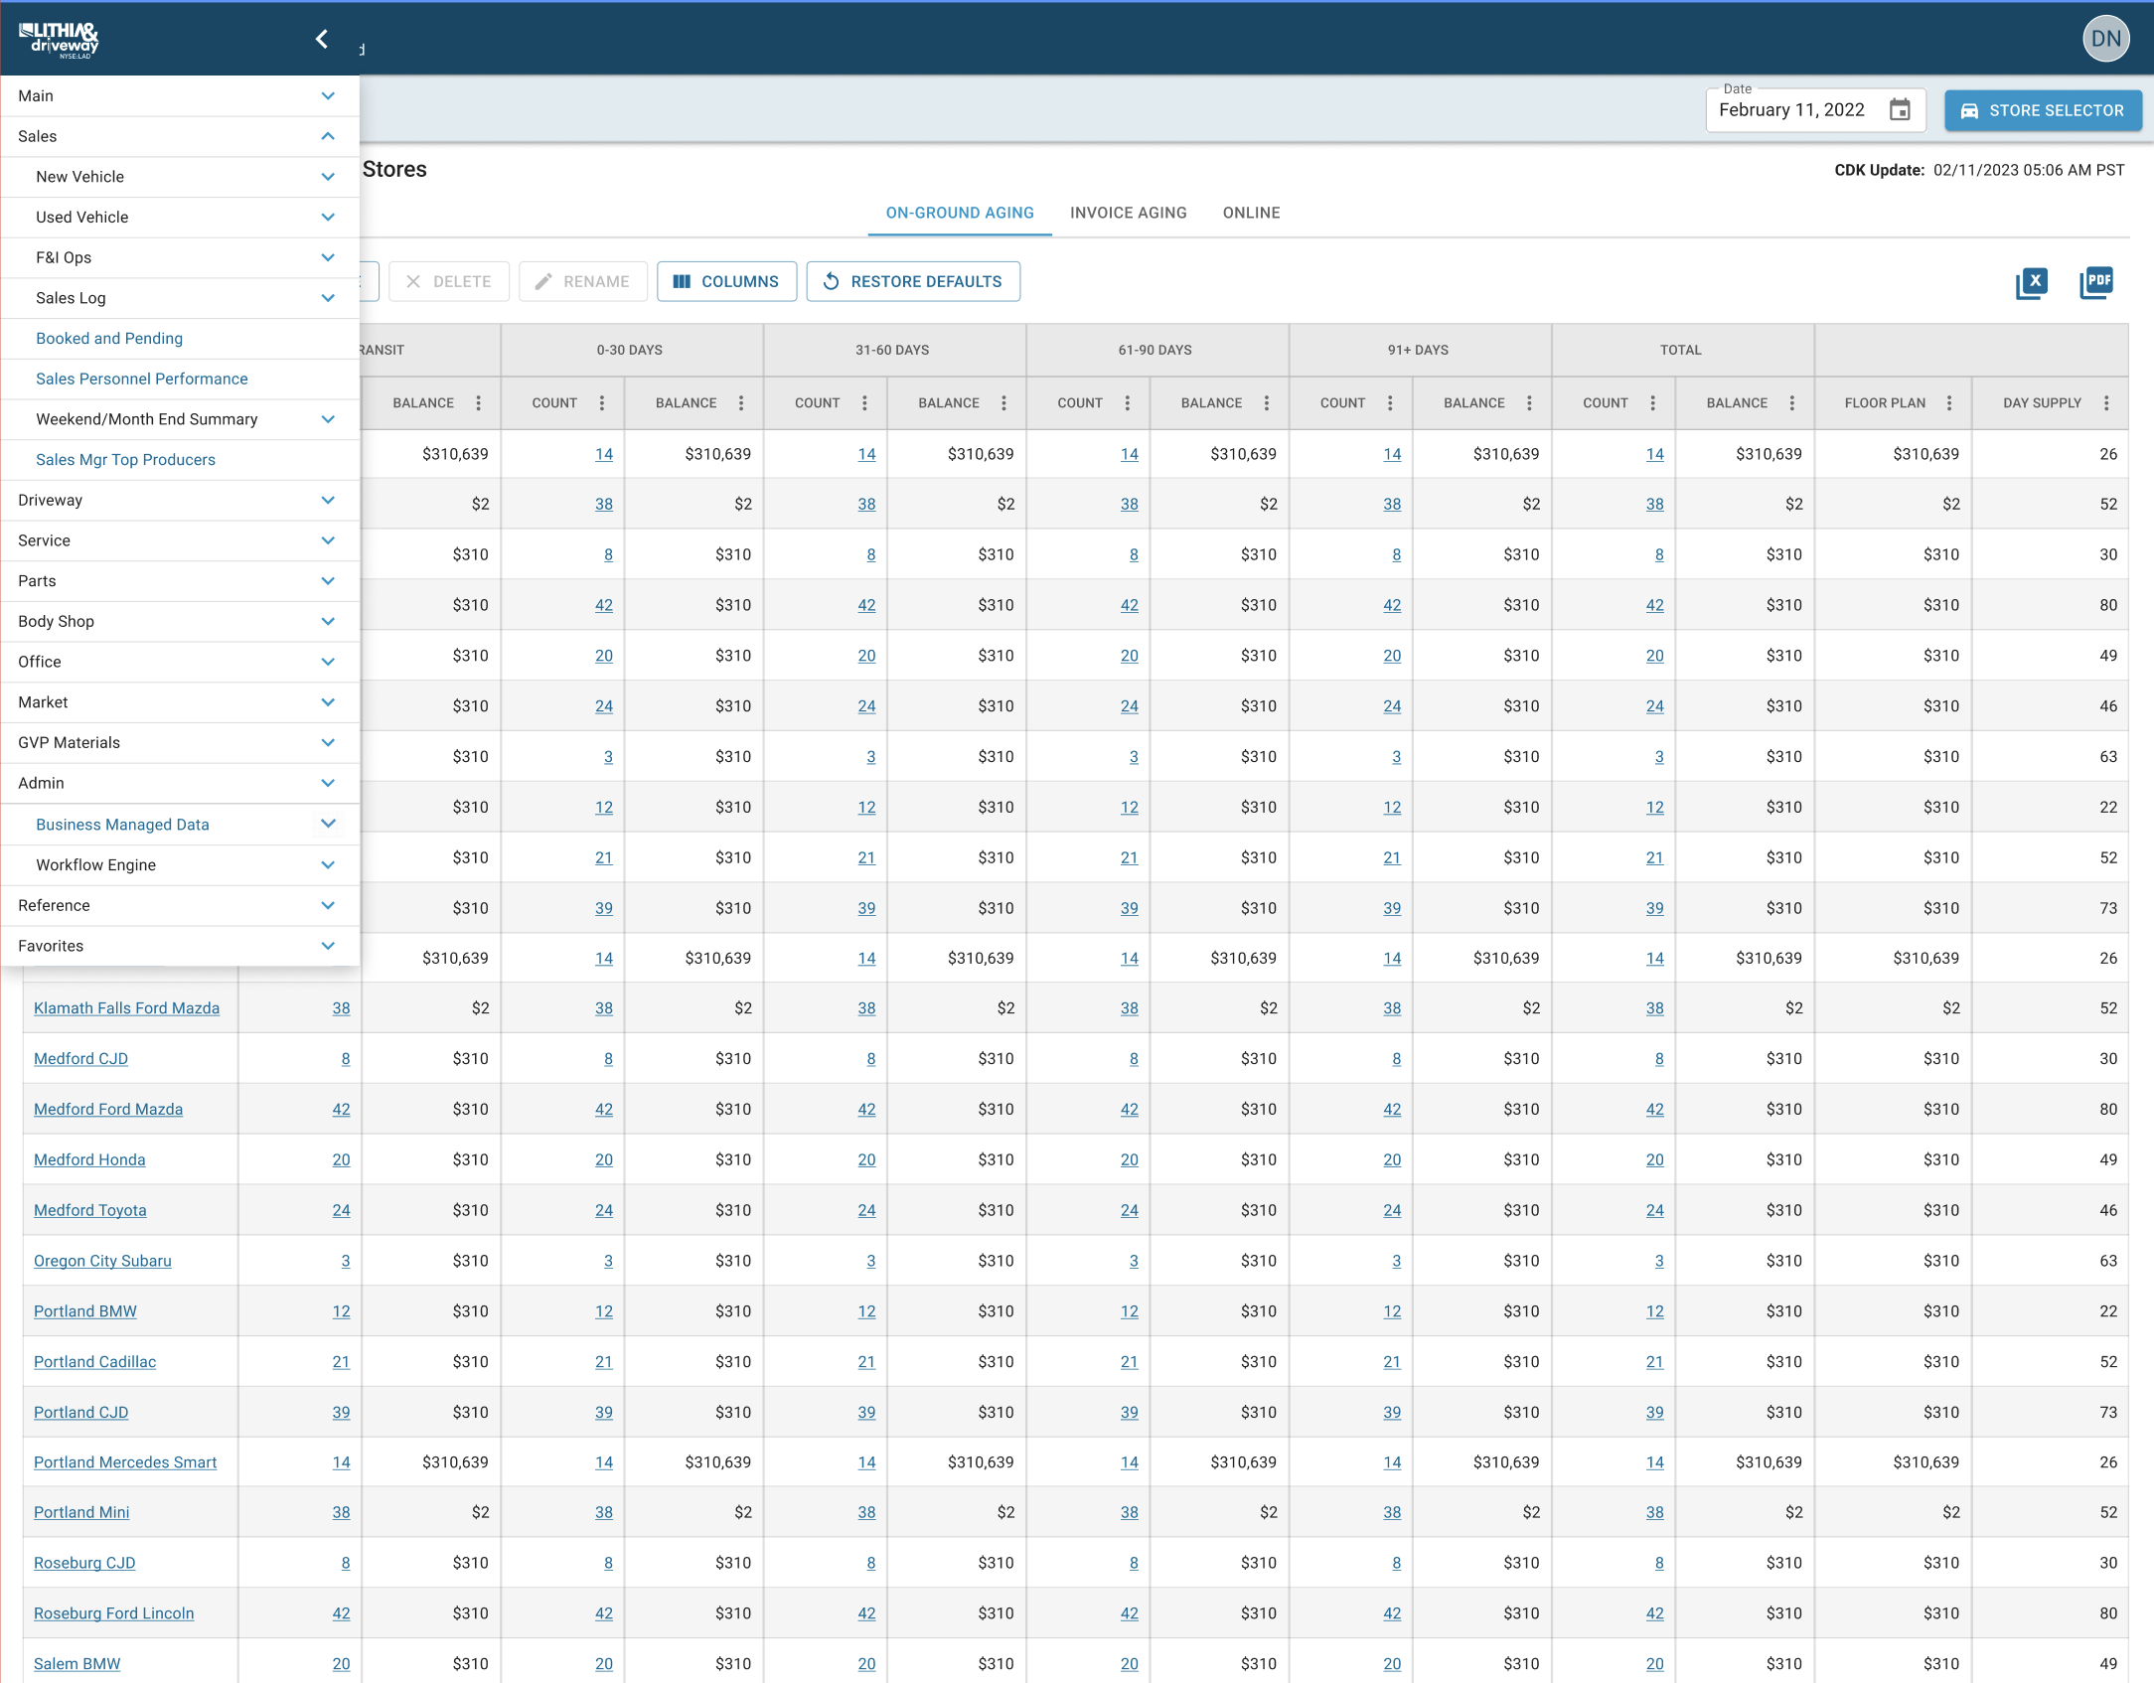Image resolution: width=2154 pixels, height=1683 pixels.
Task: Export table as PDF icon
Action: pos(2096,282)
